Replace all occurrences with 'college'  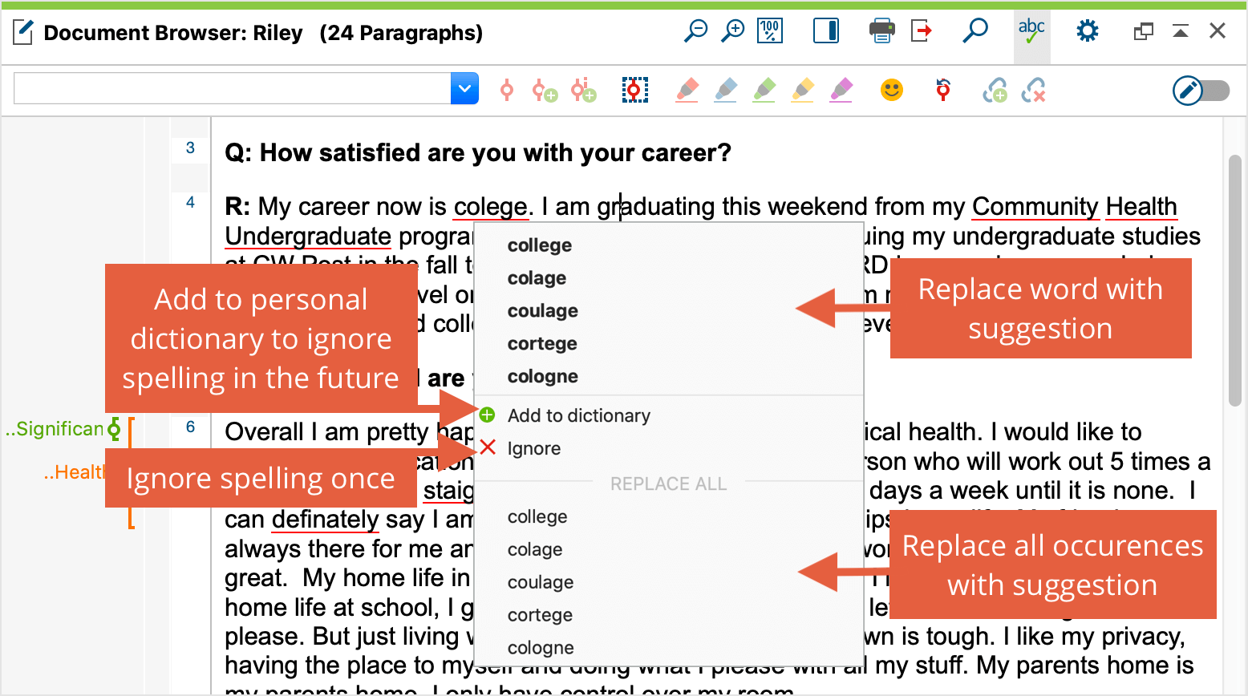(537, 517)
